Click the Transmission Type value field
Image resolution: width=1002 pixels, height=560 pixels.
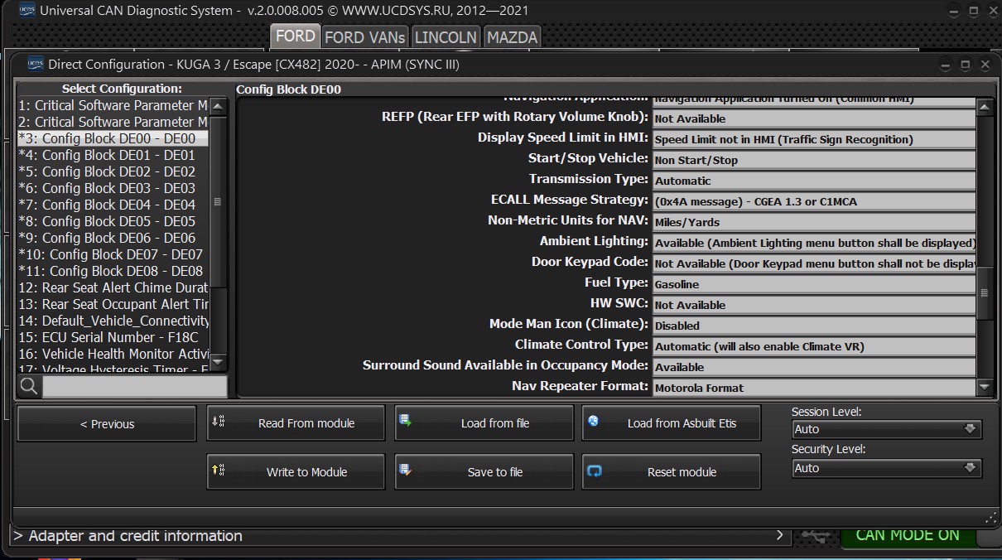coord(813,181)
